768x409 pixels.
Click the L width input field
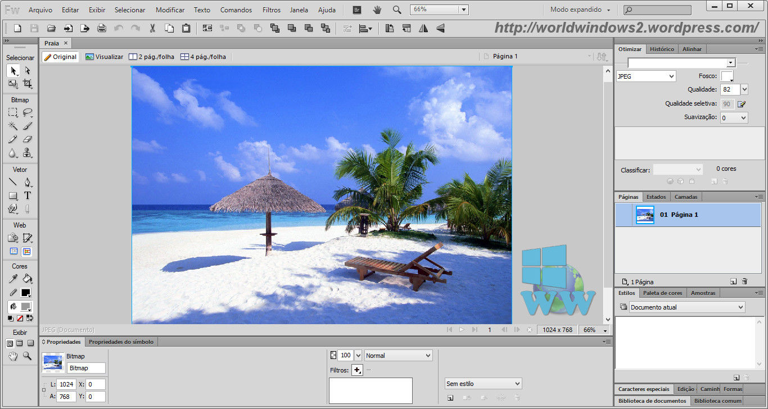pyautogui.click(x=66, y=384)
